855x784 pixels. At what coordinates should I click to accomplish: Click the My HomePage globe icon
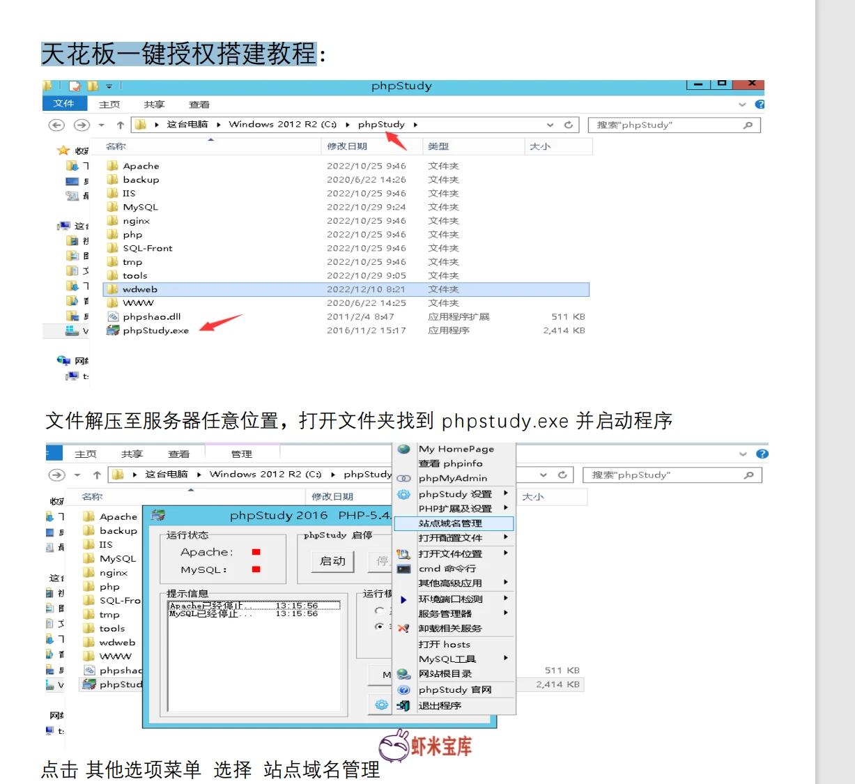pyautogui.click(x=403, y=449)
